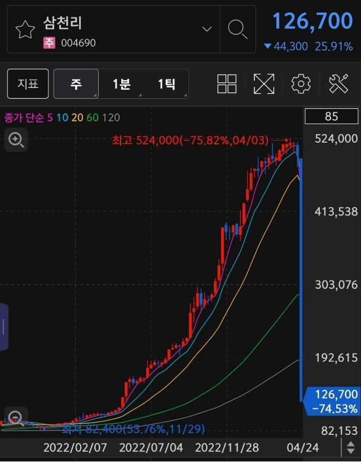Open chart settings gear icon
This screenshot has width=361, height=462.
pos(301,84)
